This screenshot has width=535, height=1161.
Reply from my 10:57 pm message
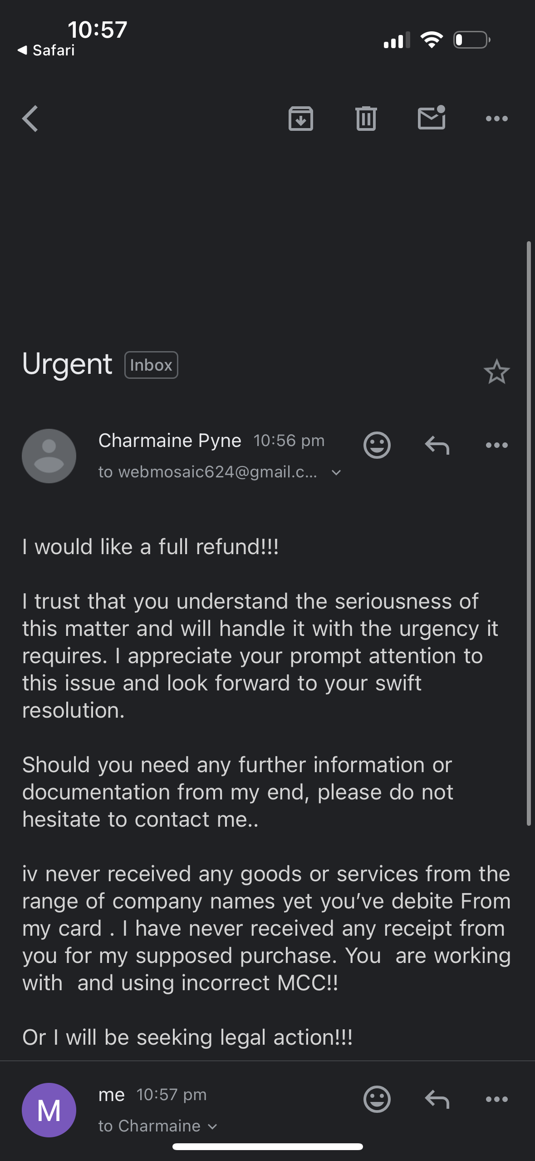[437, 1099]
